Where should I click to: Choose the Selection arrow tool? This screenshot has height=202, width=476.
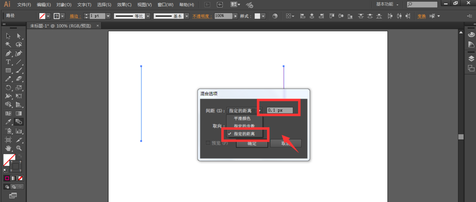pyautogui.click(x=8, y=36)
